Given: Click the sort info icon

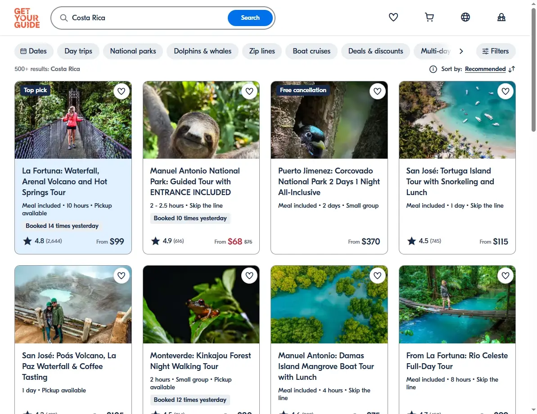Looking at the screenshot, I should pos(433,69).
